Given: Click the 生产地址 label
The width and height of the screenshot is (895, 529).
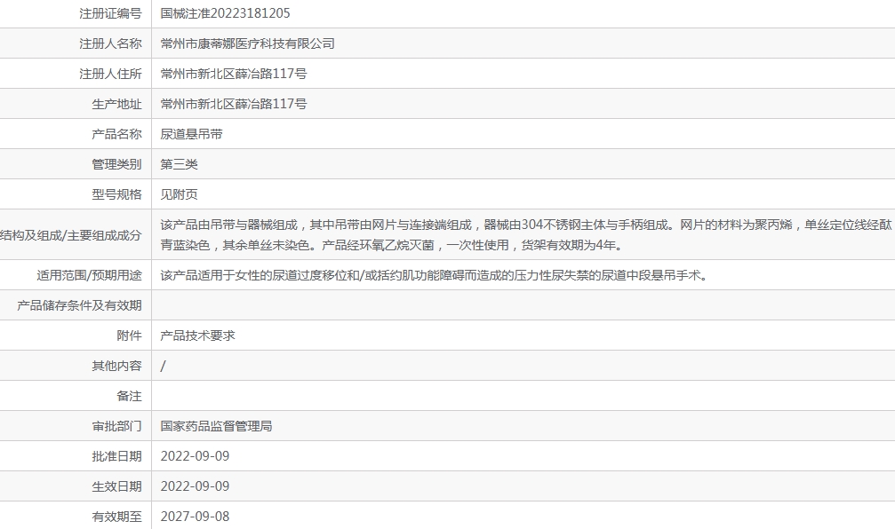Looking at the screenshot, I should pyautogui.click(x=116, y=104).
